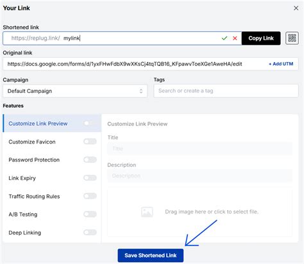The width and height of the screenshot is (304, 264).
Task: Turn on Password Protection toggle
Action: (x=90, y=160)
